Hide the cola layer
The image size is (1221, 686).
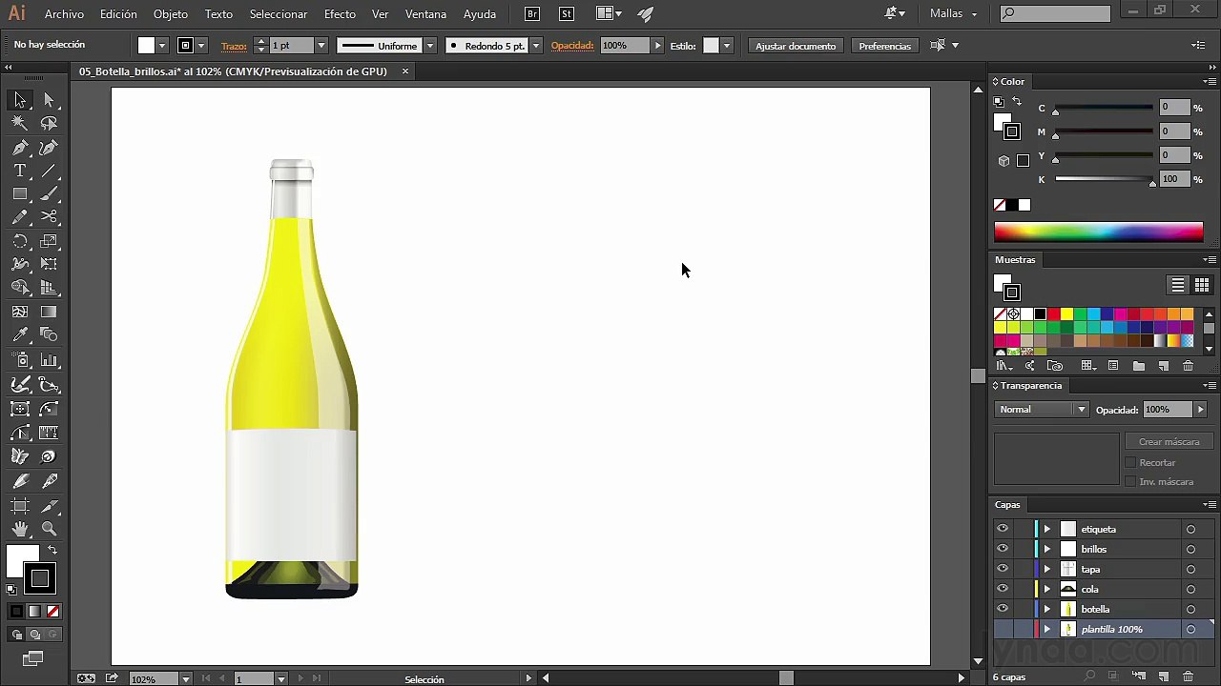pyautogui.click(x=1003, y=589)
